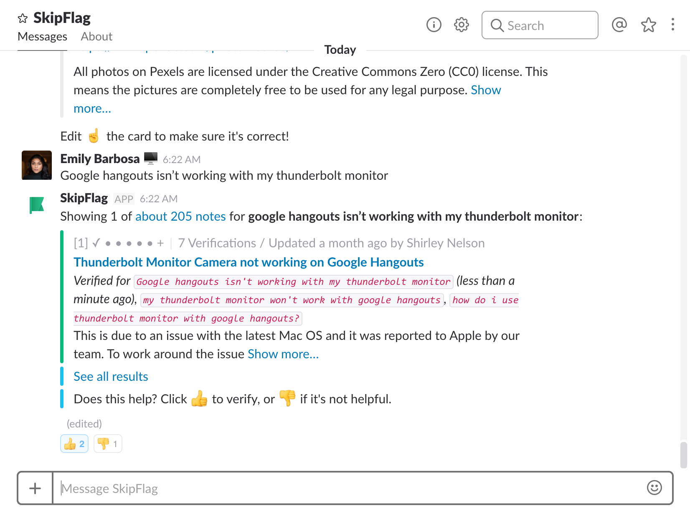Star the SkipFlag conversation next to title
Image resolution: width=690 pixels, height=523 pixels.
point(23,18)
